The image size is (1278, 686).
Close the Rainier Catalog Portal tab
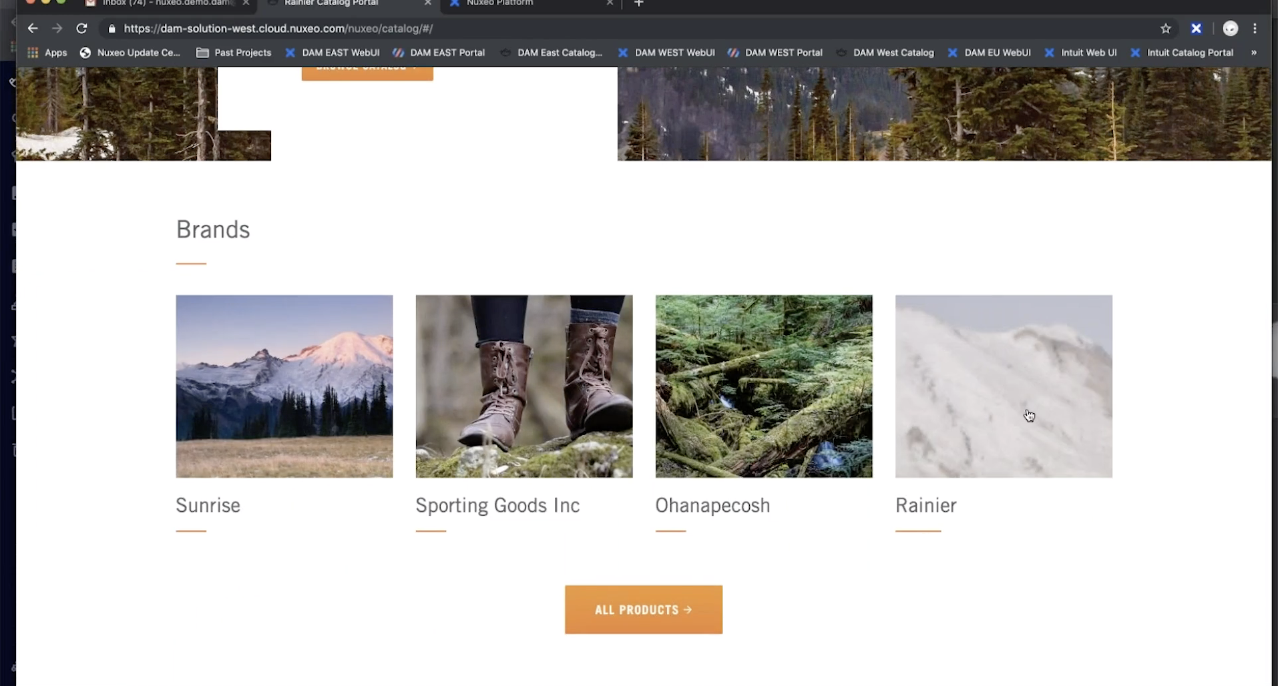[x=427, y=3]
